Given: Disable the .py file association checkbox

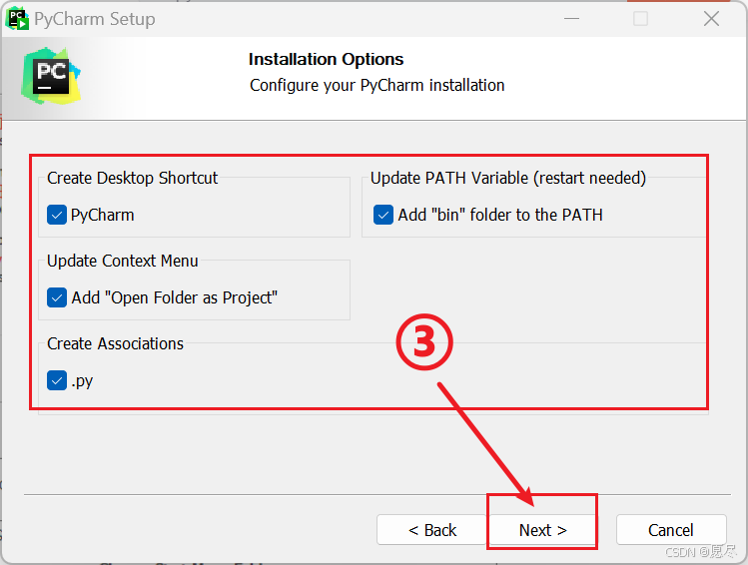Looking at the screenshot, I should (x=57, y=380).
